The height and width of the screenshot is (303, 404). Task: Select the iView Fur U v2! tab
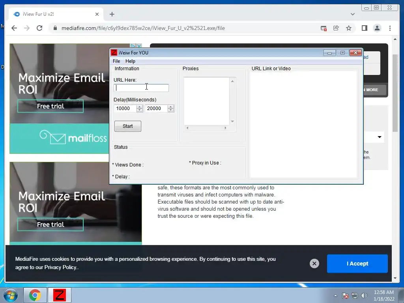click(56, 14)
